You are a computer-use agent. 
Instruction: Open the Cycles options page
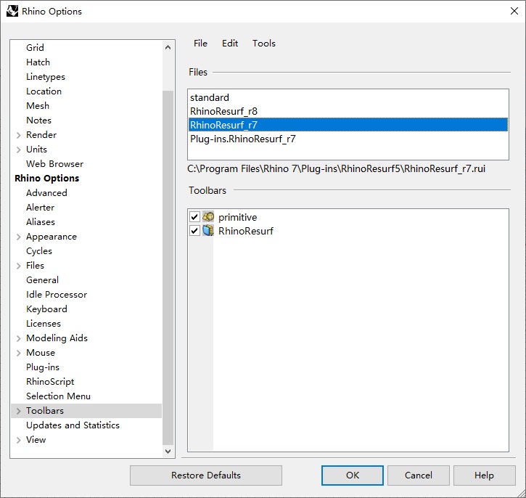point(39,251)
